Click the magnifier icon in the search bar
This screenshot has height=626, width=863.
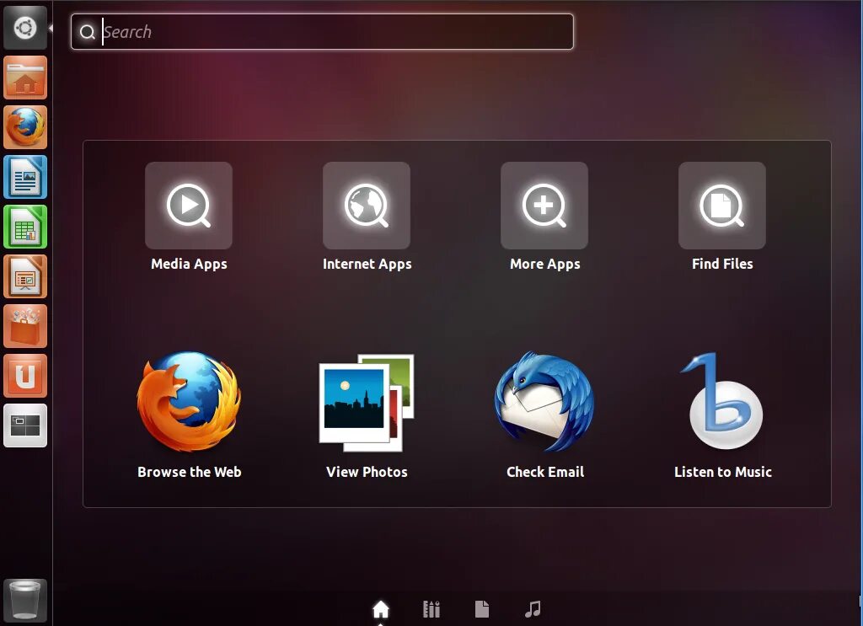point(87,32)
